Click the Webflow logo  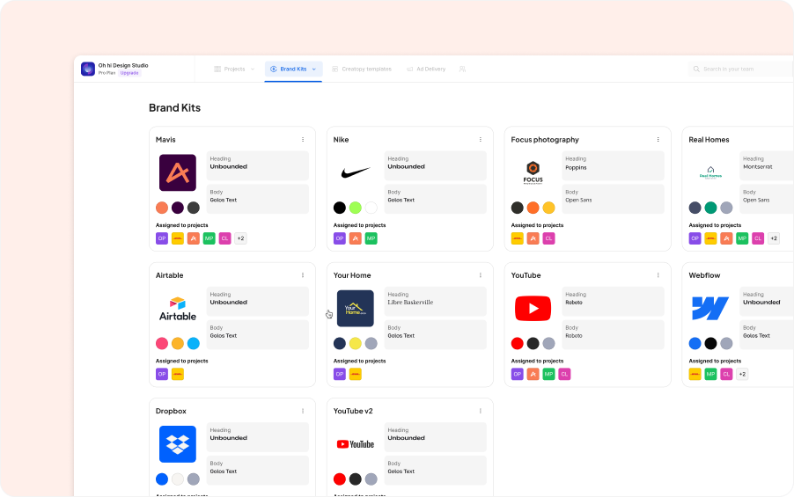[x=710, y=308]
